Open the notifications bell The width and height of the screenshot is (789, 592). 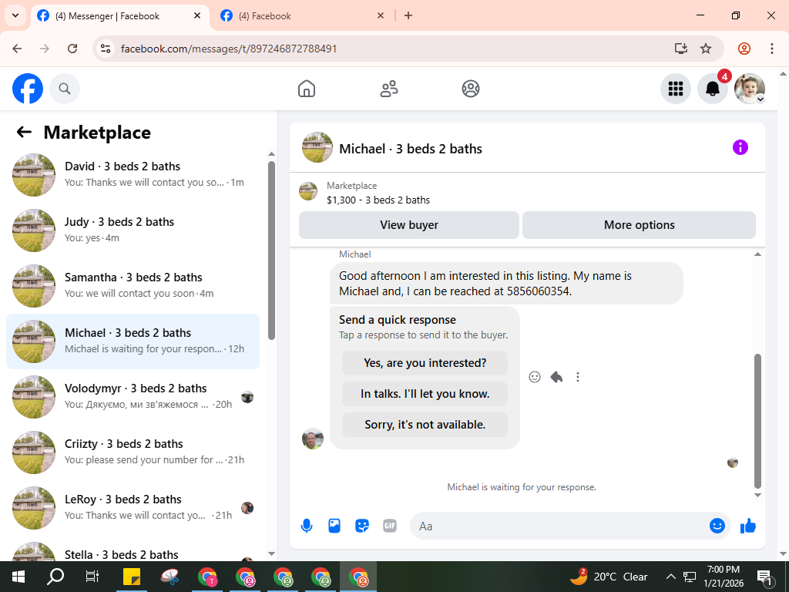point(713,89)
